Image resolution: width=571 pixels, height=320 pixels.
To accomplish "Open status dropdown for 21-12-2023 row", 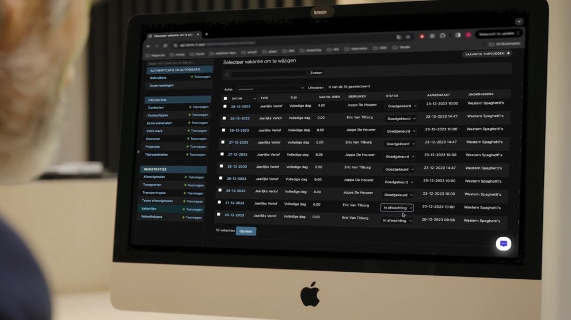I will click(x=397, y=207).
